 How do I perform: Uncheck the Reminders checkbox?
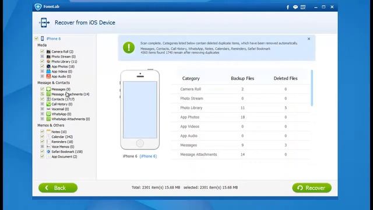(x=43, y=142)
